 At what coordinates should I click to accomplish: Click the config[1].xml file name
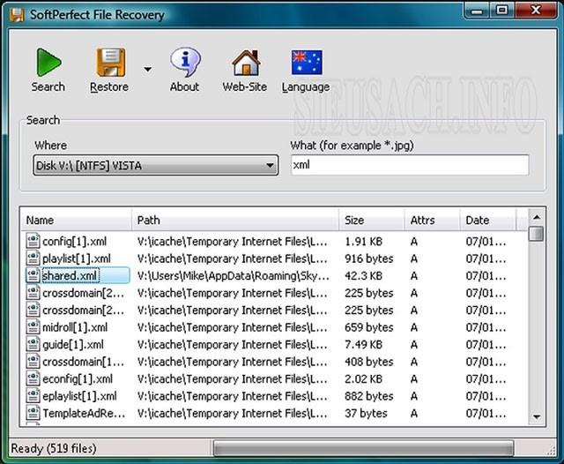point(74,241)
